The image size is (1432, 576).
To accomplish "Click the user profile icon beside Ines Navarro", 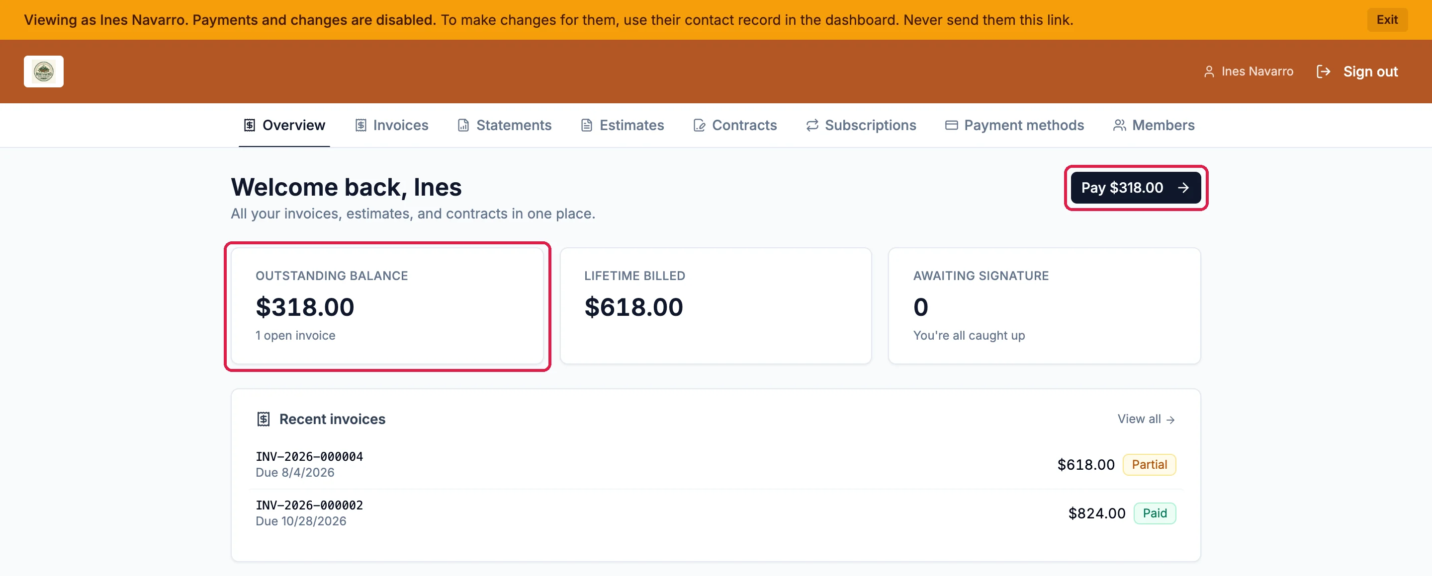I will [1209, 72].
